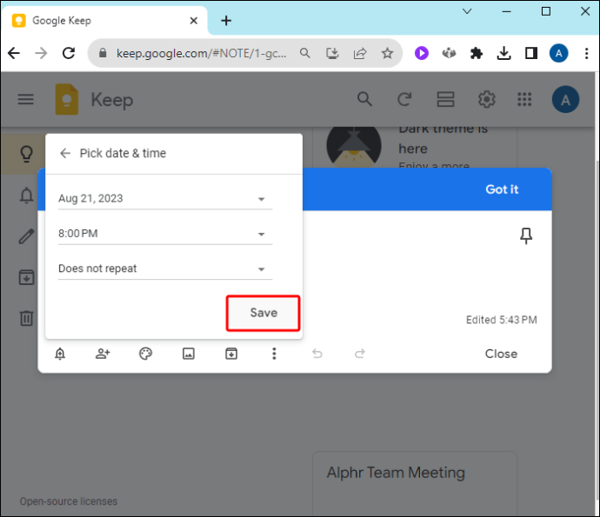Viewport: 600px width, 517px height.
Task: Select the Notes lightbulb in sidebar
Action: 26,154
